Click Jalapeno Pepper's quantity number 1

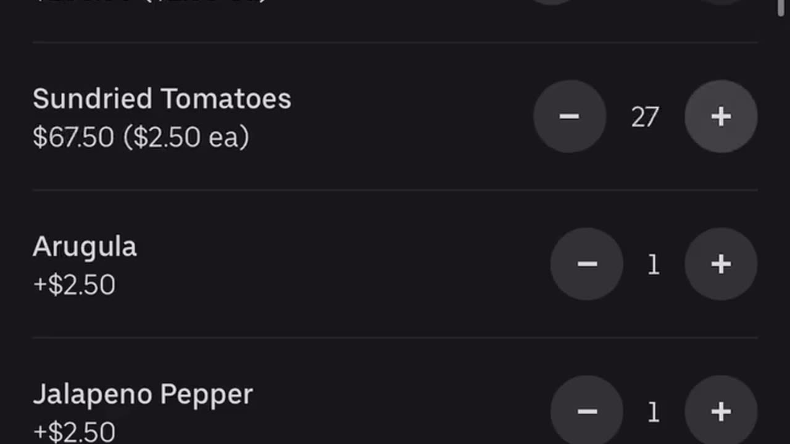click(x=654, y=412)
